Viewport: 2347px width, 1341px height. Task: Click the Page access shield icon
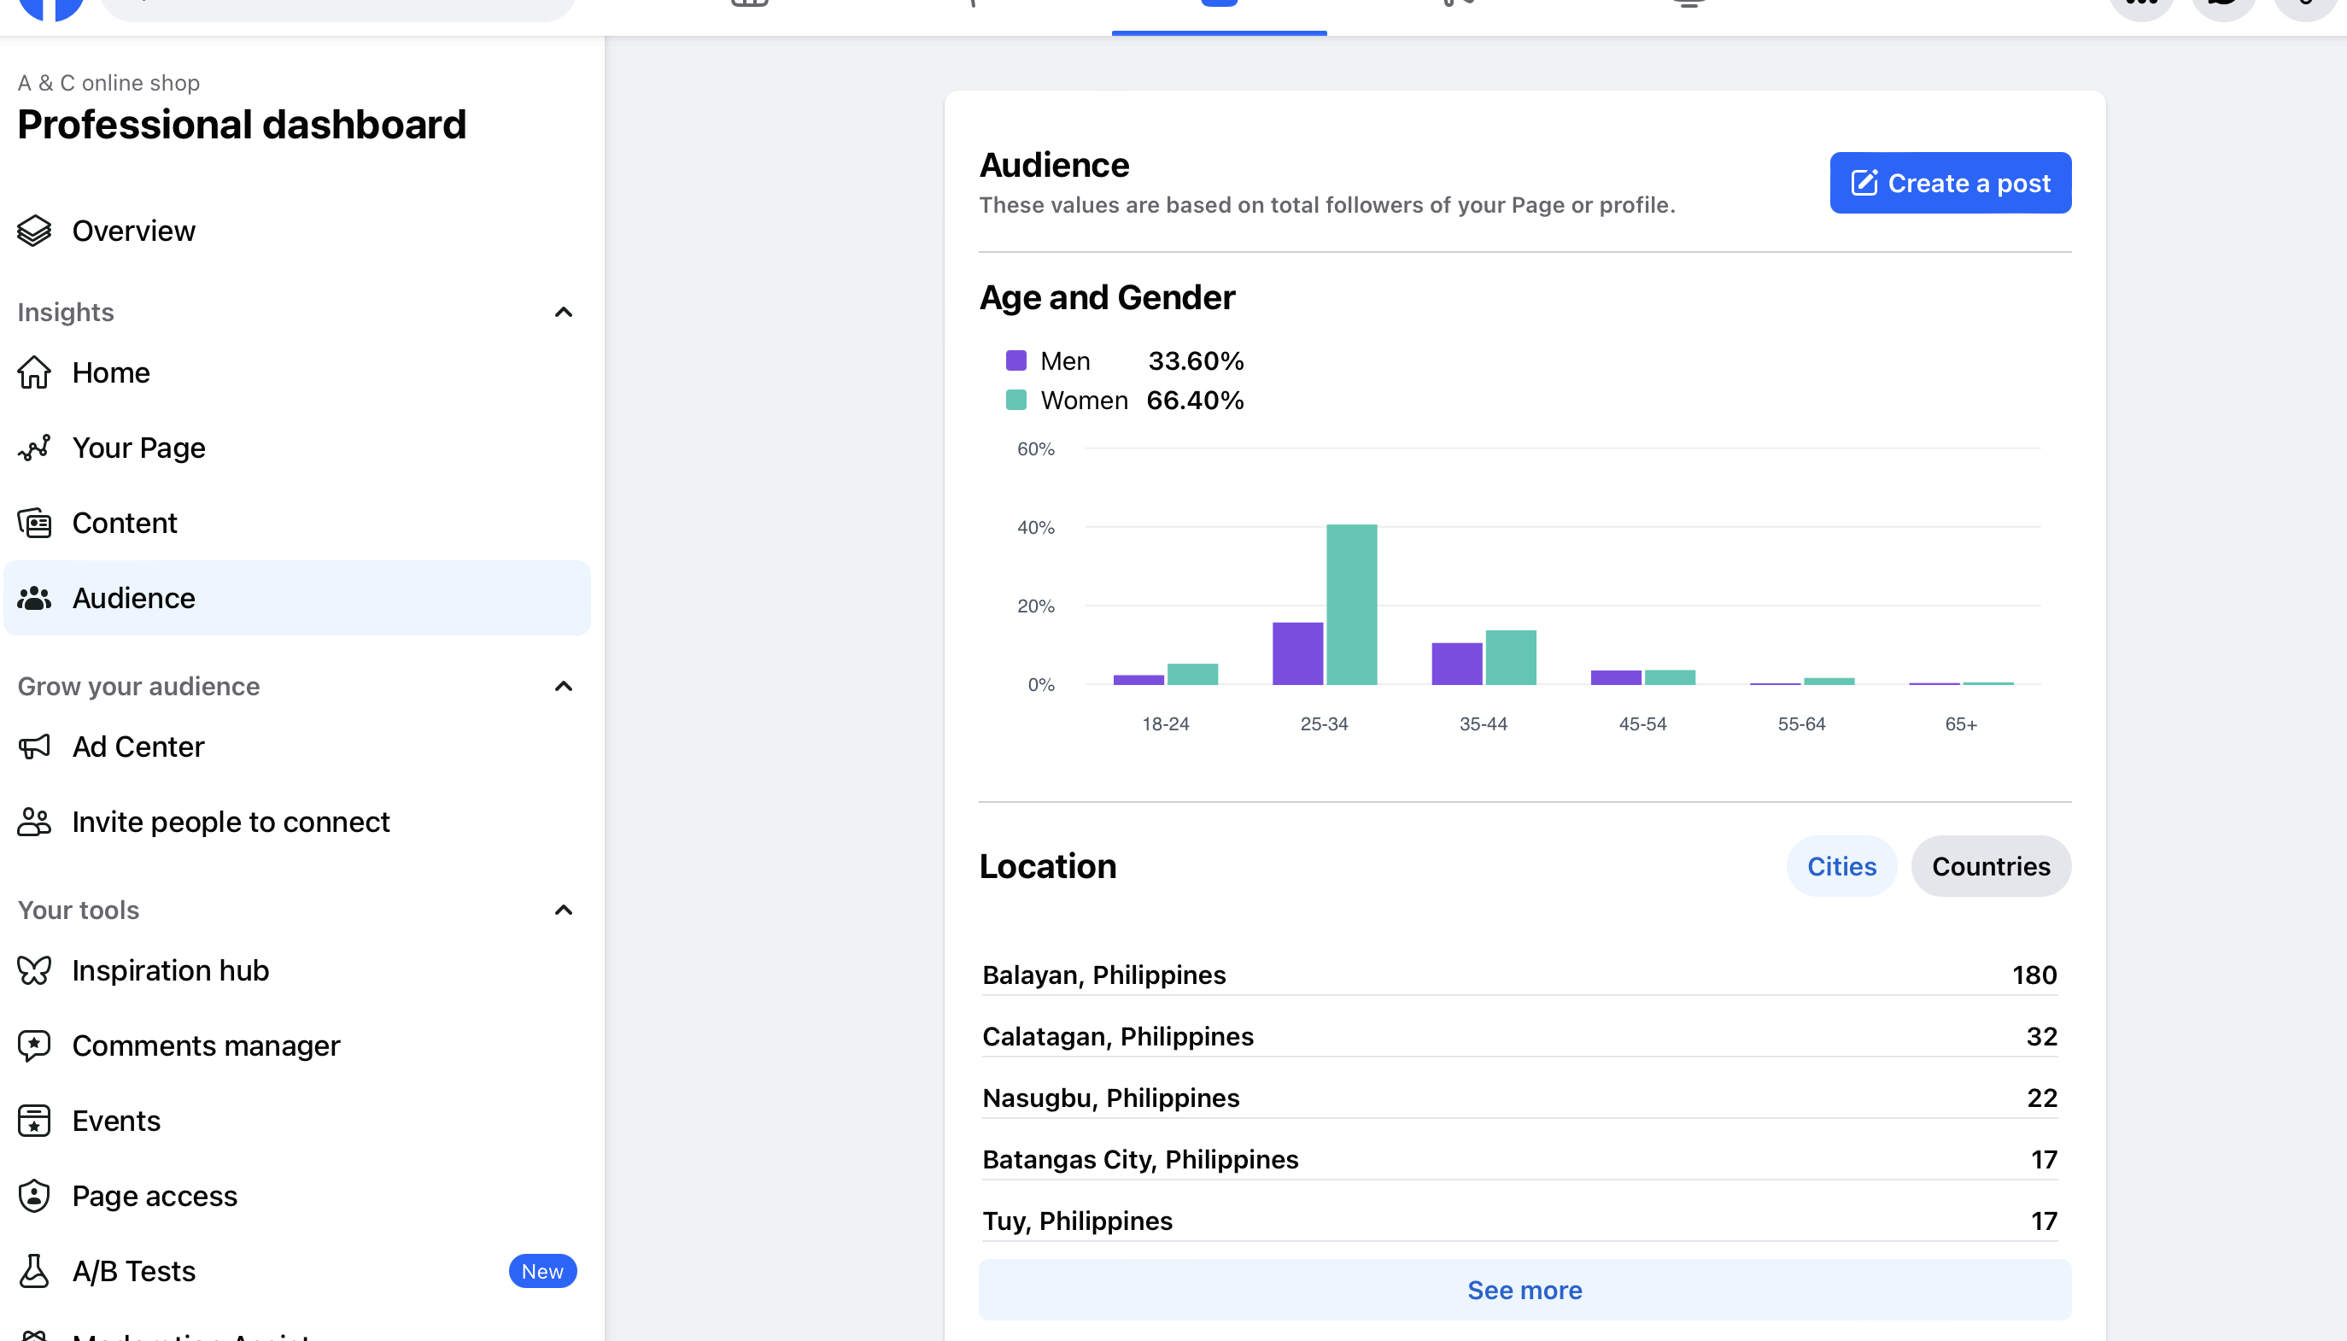coord(34,1197)
